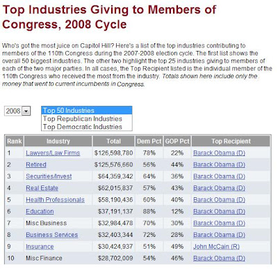
Task: Click the GOP Pct column header
Action: tap(177, 141)
